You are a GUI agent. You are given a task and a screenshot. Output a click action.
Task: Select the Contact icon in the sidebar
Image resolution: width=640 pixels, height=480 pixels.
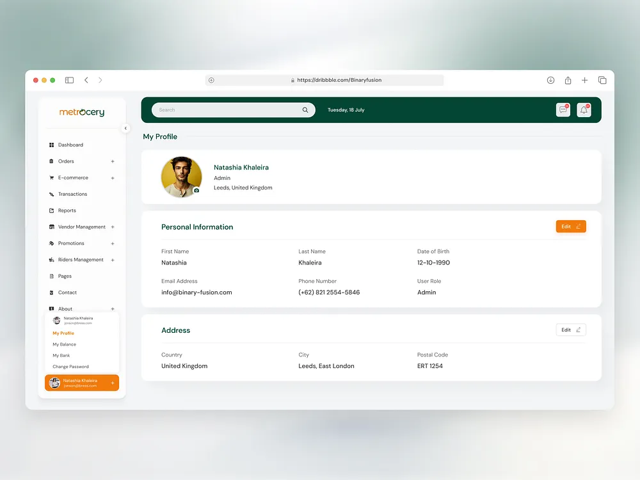click(x=51, y=292)
